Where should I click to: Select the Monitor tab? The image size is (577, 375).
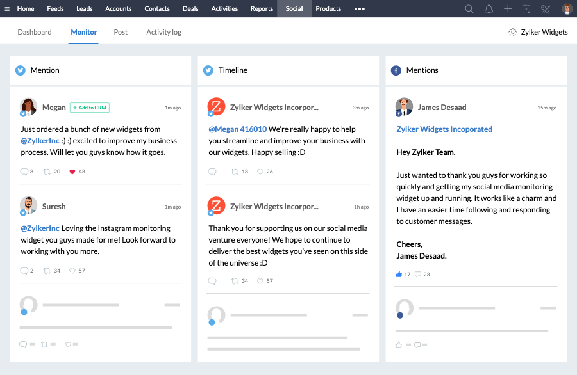(83, 32)
